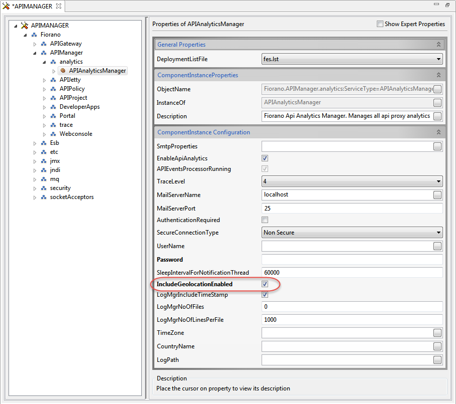Image resolution: width=456 pixels, height=404 pixels.
Task: Click the APIAnalyticsManager component icon
Action: 63,71
